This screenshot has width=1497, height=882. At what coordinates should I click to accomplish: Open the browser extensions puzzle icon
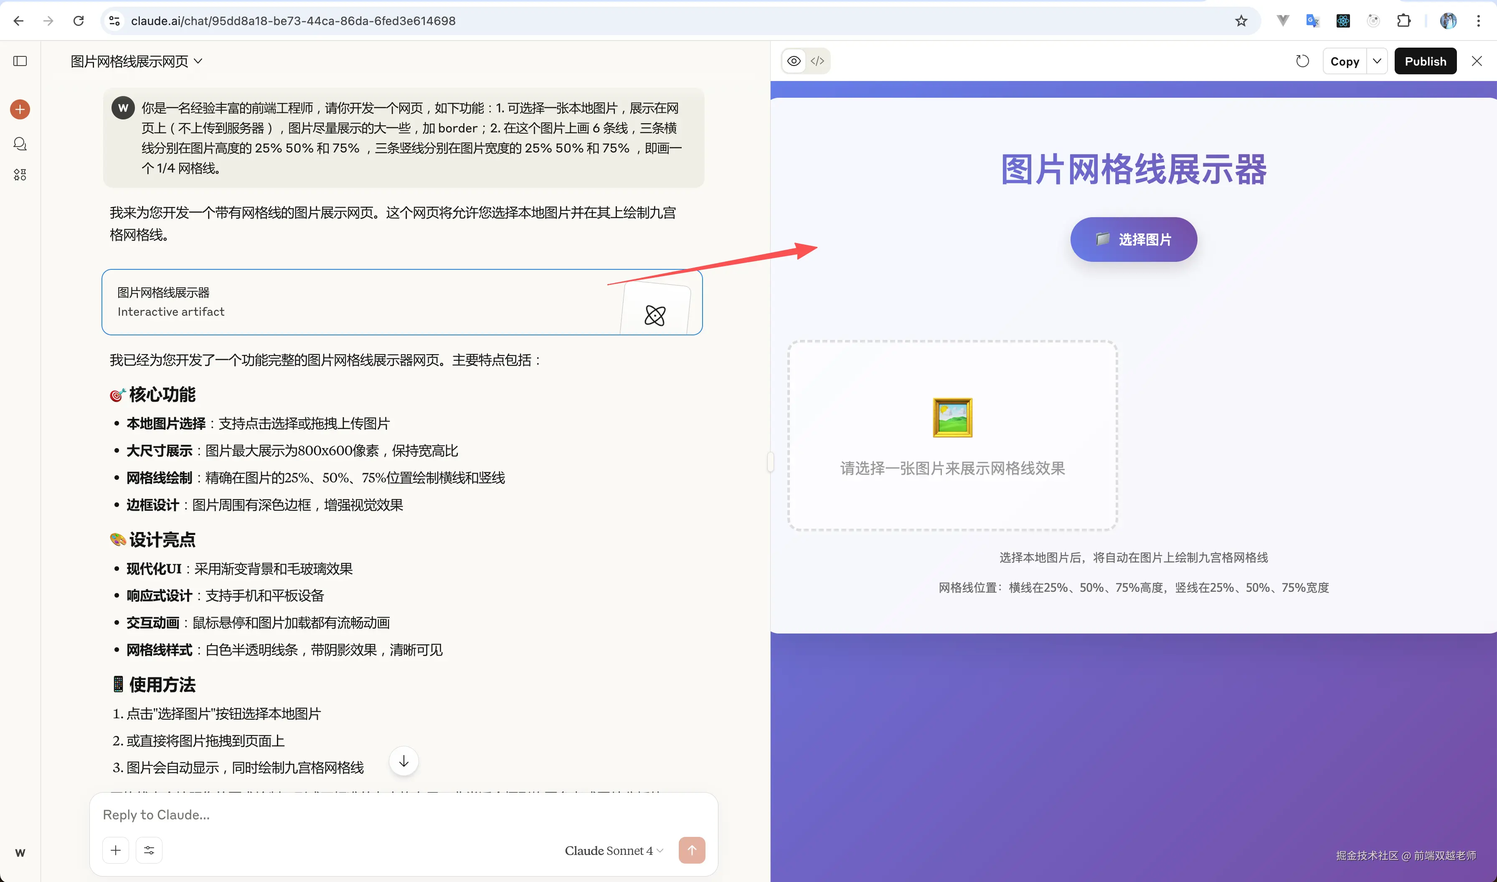1403,21
